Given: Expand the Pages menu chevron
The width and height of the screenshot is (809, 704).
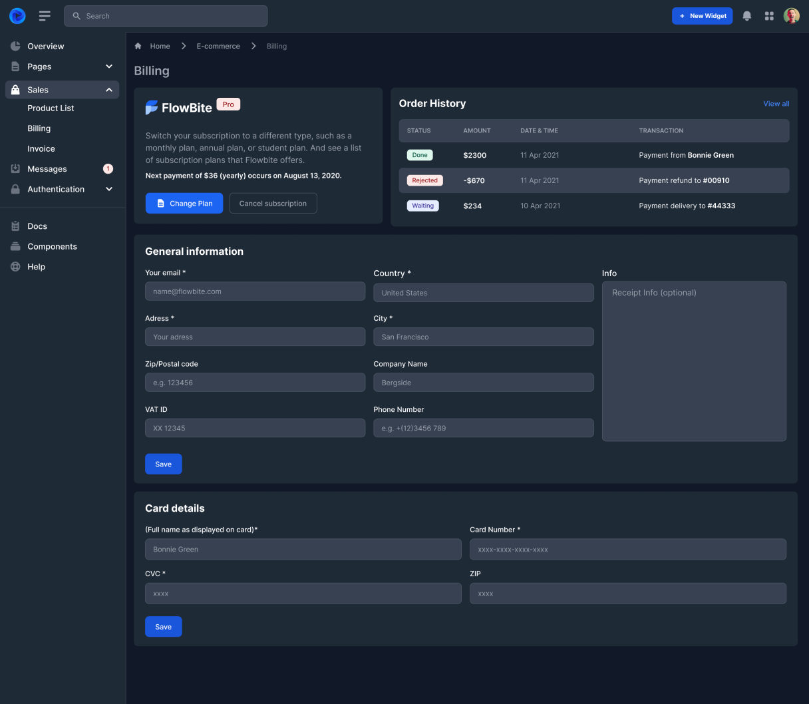Looking at the screenshot, I should 109,67.
